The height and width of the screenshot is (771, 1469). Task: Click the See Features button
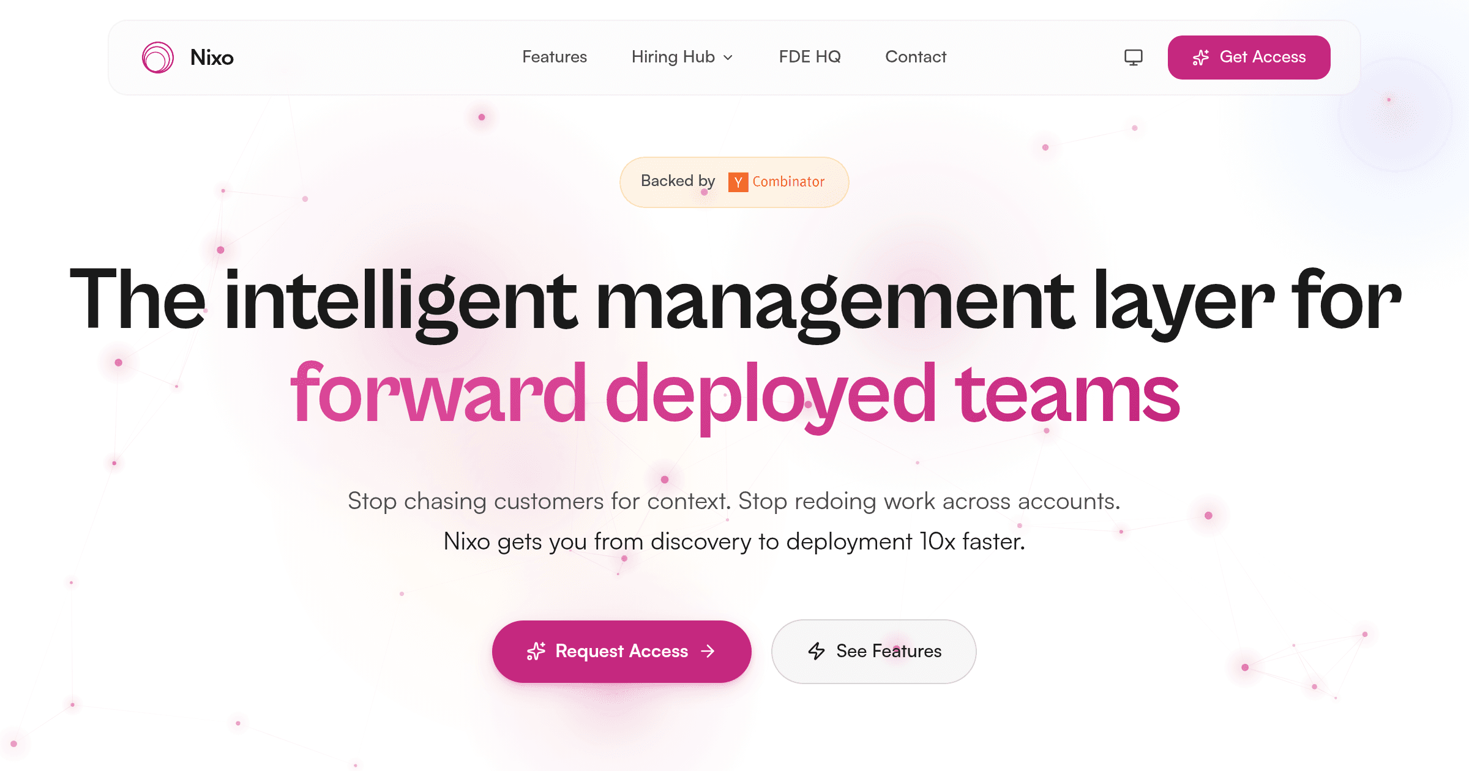click(873, 651)
